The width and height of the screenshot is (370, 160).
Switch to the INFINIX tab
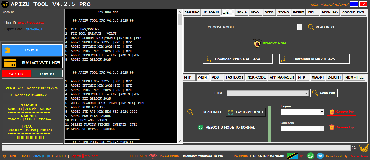299,12
